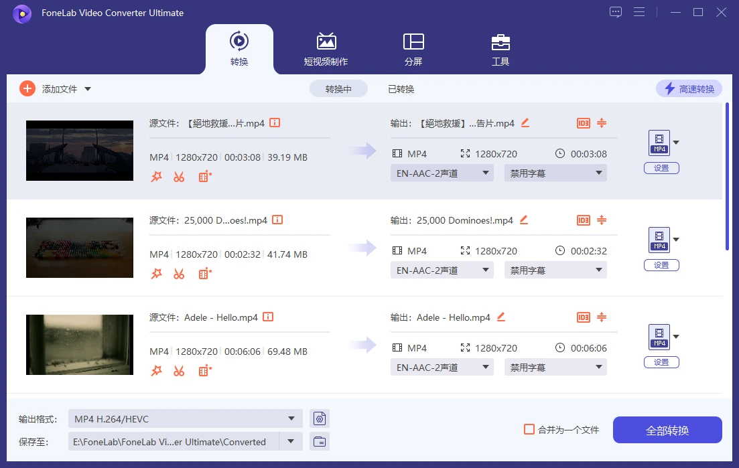This screenshot has height=468, width=739.
Task: Switch to the 已转换 list
Action: (x=401, y=88)
